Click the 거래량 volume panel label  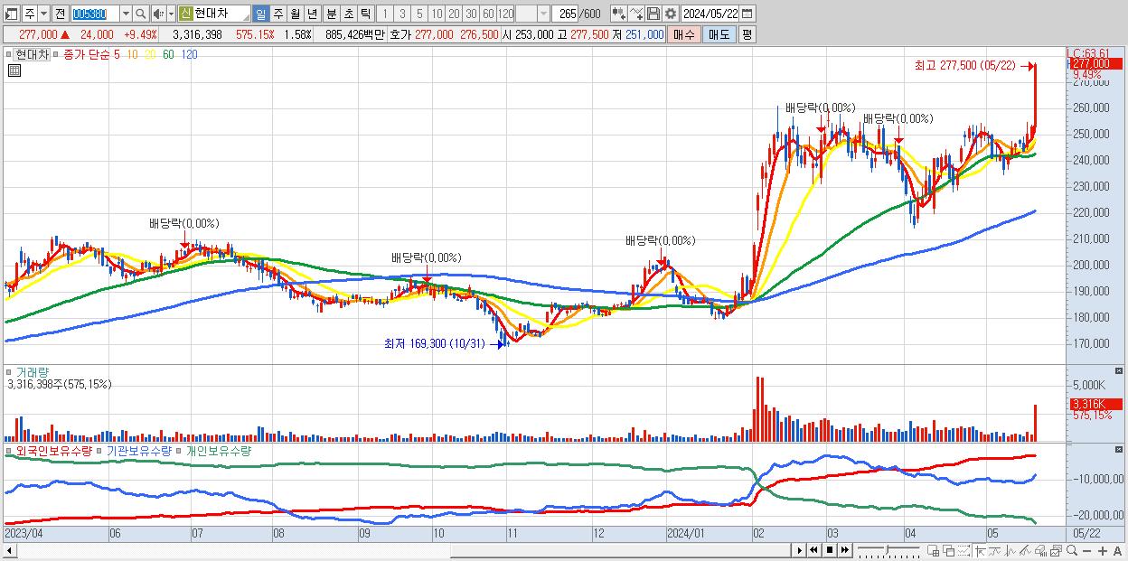[33, 371]
